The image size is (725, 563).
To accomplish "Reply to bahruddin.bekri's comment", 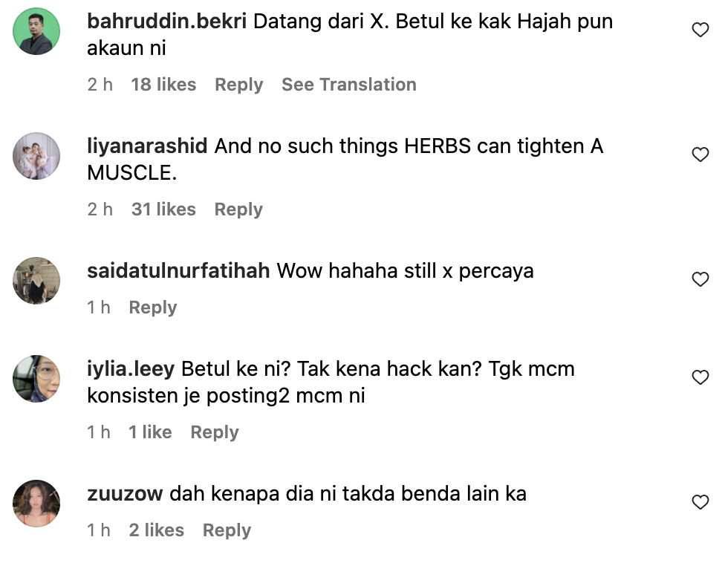I will coord(239,85).
